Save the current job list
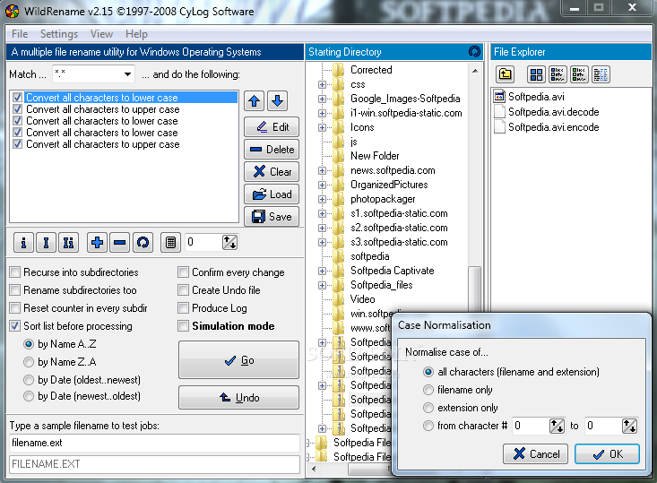The image size is (657, 483). [272, 217]
